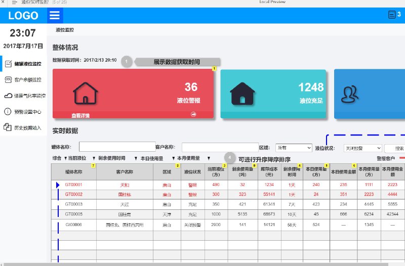Click the customer balance monitoring sidebar icon
Screen dimensions: 405x266
(x=8, y=79)
